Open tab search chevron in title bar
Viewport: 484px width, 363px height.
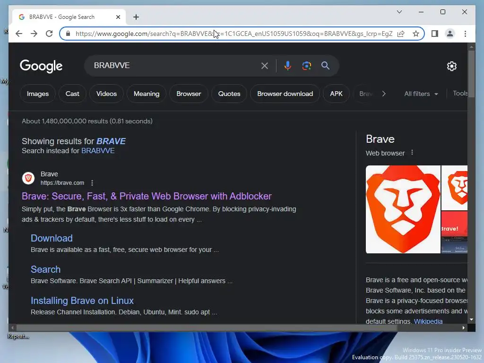pyautogui.click(x=399, y=12)
